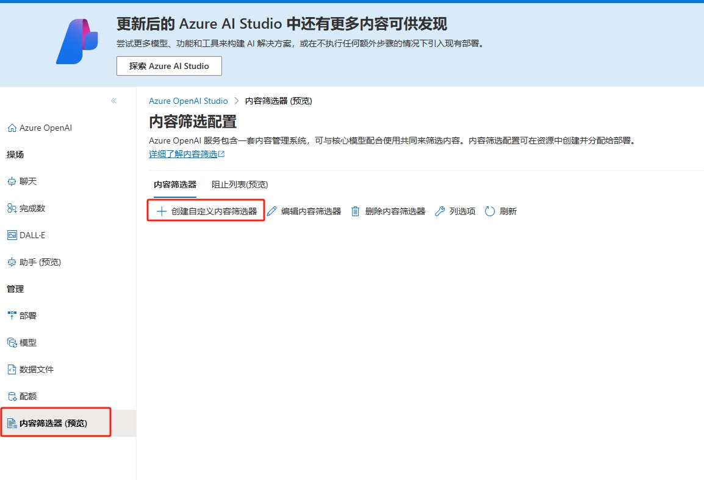Click the external-link icon after 详细了解内容筛选
The image size is (704, 480).
click(x=221, y=154)
